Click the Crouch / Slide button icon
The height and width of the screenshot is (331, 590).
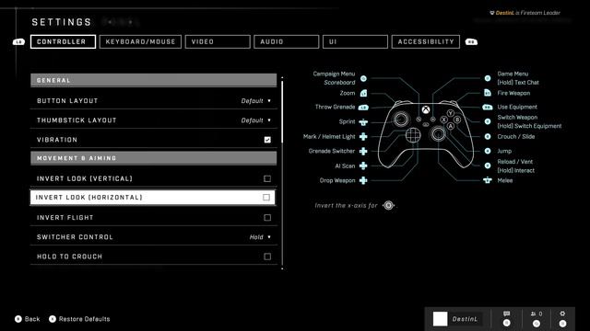[488, 137]
